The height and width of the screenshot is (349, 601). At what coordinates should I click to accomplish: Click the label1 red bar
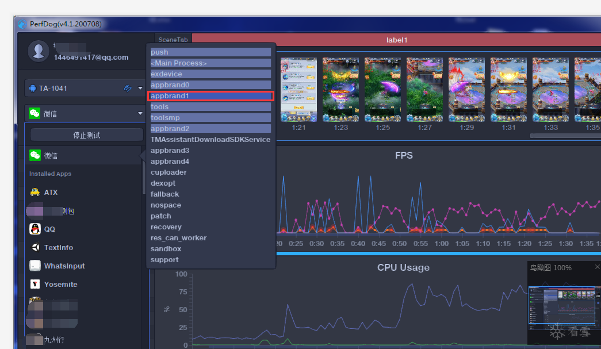(396, 40)
